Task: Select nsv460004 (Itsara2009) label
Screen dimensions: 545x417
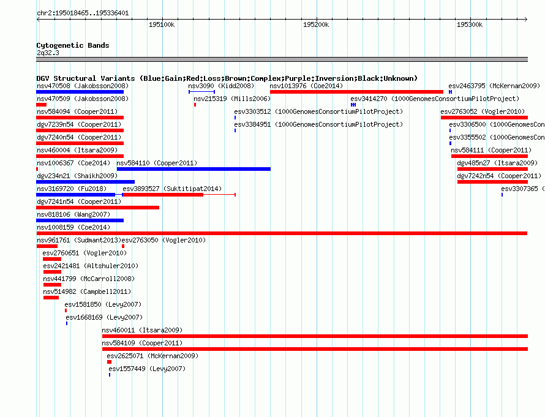Action: tap(77, 150)
